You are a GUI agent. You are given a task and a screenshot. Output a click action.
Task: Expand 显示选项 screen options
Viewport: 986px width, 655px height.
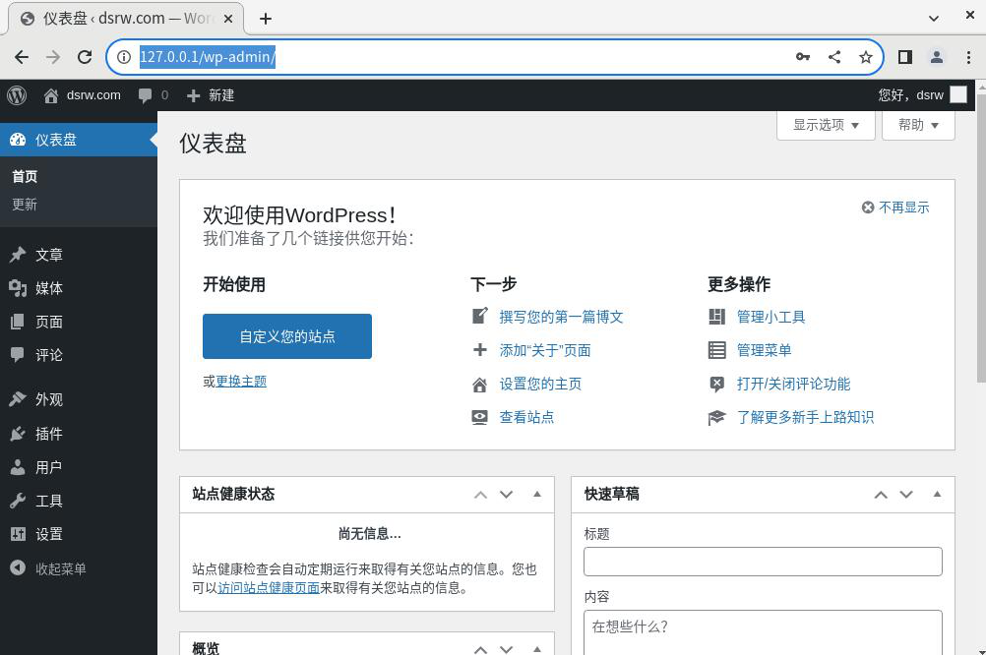point(826,125)
